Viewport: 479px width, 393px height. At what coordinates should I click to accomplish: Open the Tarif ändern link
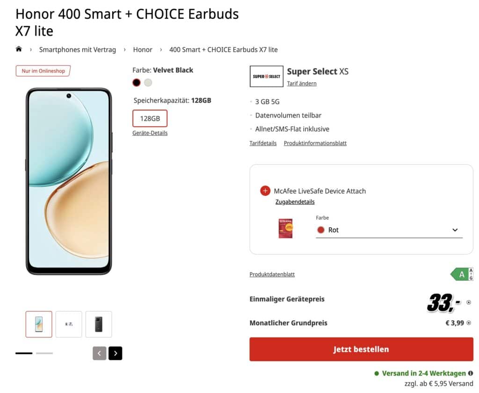(302, 84)
